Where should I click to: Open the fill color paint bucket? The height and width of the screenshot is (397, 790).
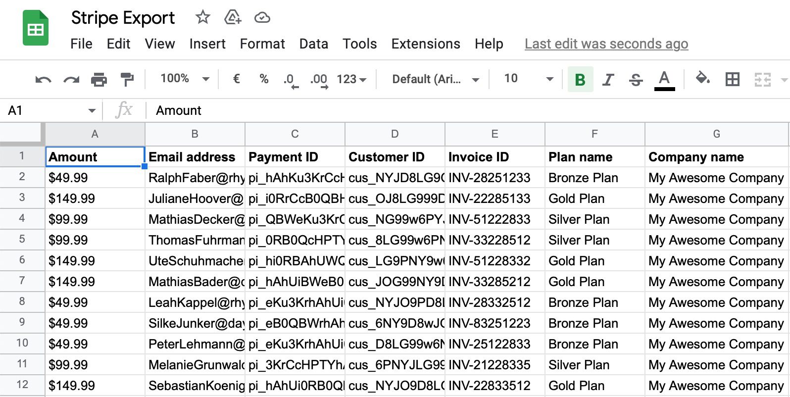click(702, 79)
